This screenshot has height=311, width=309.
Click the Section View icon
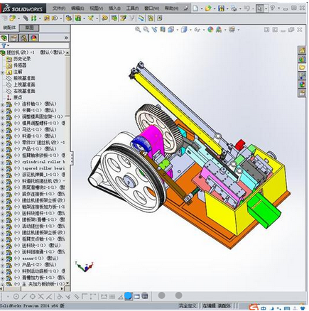click(163, 30)
